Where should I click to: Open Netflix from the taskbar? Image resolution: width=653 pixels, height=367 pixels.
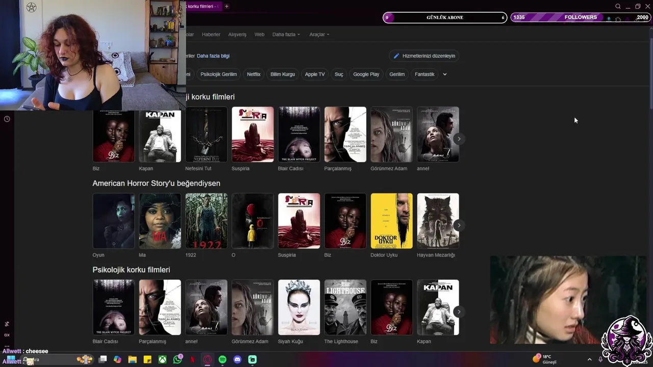[x=192, y=359]
